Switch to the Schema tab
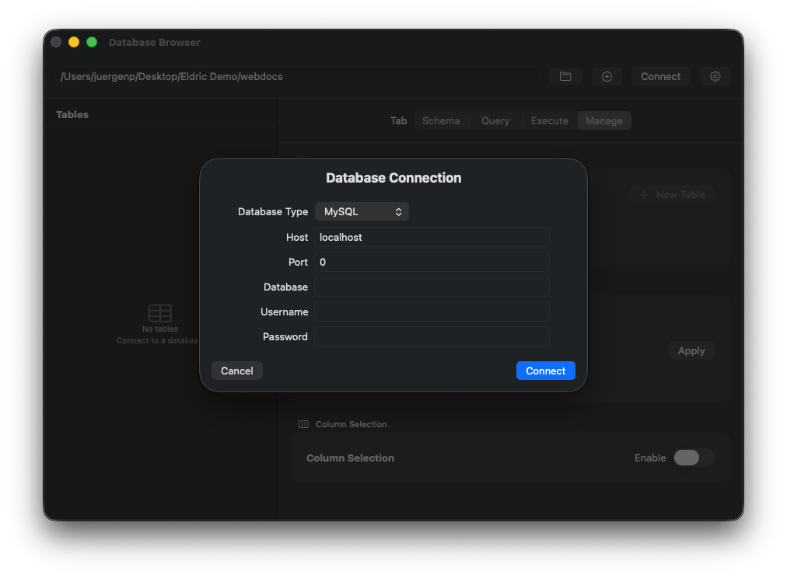787x578 pixels. 441,120
